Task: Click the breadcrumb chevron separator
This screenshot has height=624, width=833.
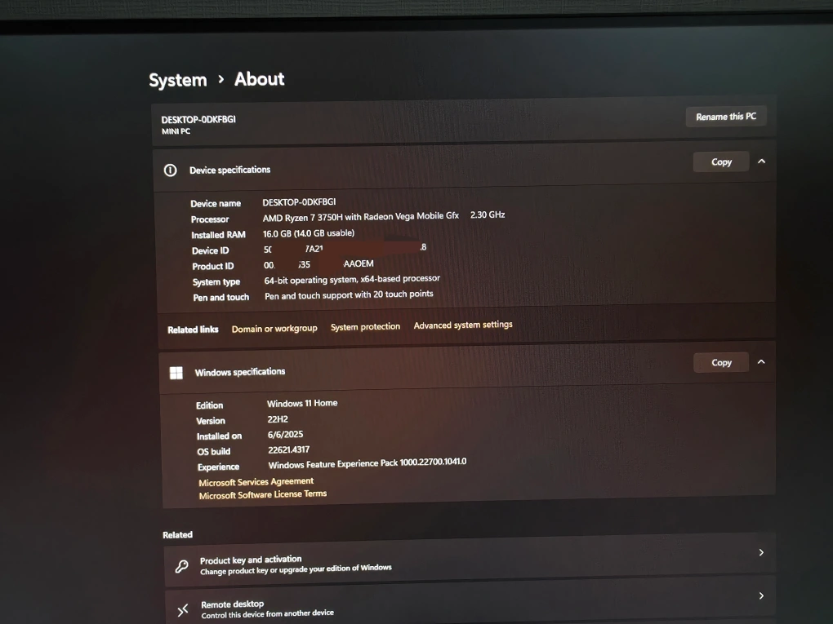Action: click(220, 80)
